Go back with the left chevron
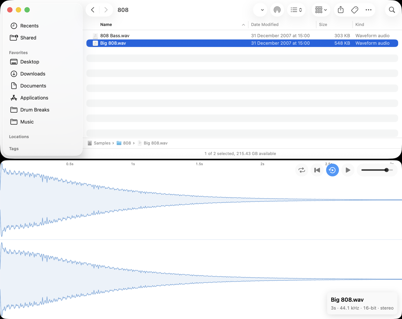Screen dimensions: 402x319 [93, 10]
